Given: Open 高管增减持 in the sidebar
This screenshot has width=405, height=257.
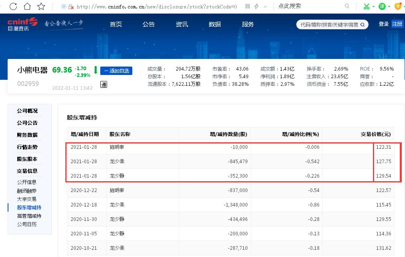Looking at the screenshot, I should tap(29, 216).
